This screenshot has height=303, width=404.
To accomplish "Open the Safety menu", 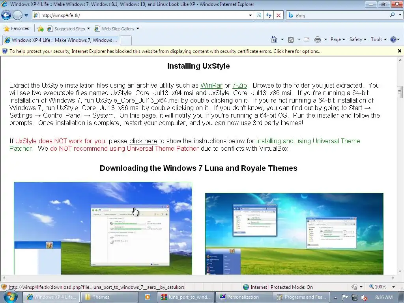I will click(358, 39).
